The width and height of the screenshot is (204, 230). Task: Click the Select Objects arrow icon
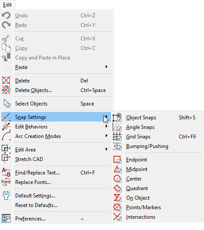click(x=7, y=104)
